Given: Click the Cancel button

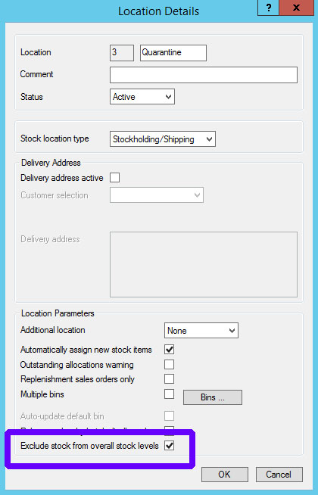Looking at the screenshot, I should coord(279,475).
